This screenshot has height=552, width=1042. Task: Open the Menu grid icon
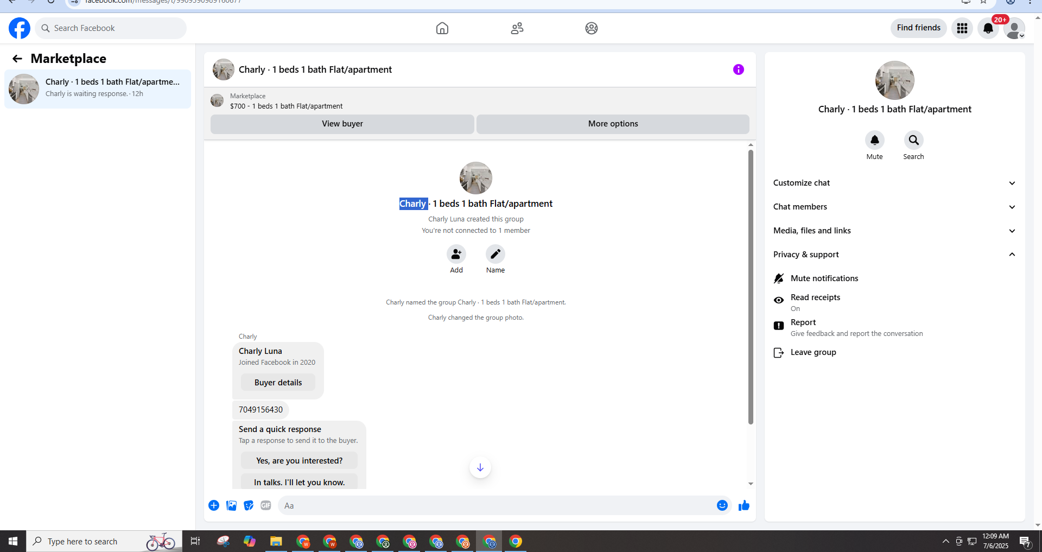tap(962, 28)
